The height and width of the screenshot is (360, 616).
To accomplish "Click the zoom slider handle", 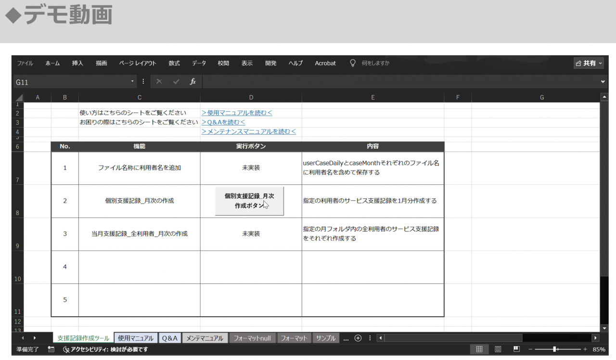I will pos(555,349).
